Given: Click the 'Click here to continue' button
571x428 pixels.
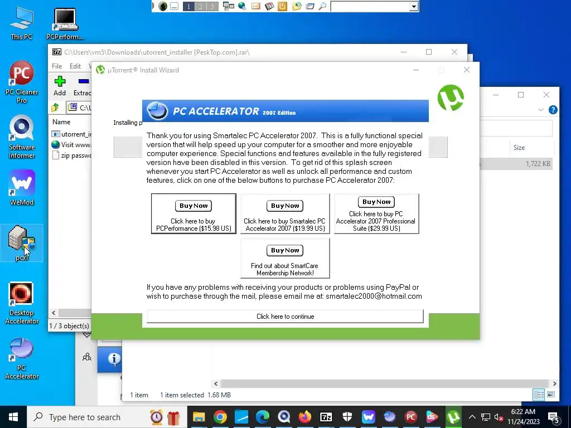Looking at the screenshot, I should point(285,317).
